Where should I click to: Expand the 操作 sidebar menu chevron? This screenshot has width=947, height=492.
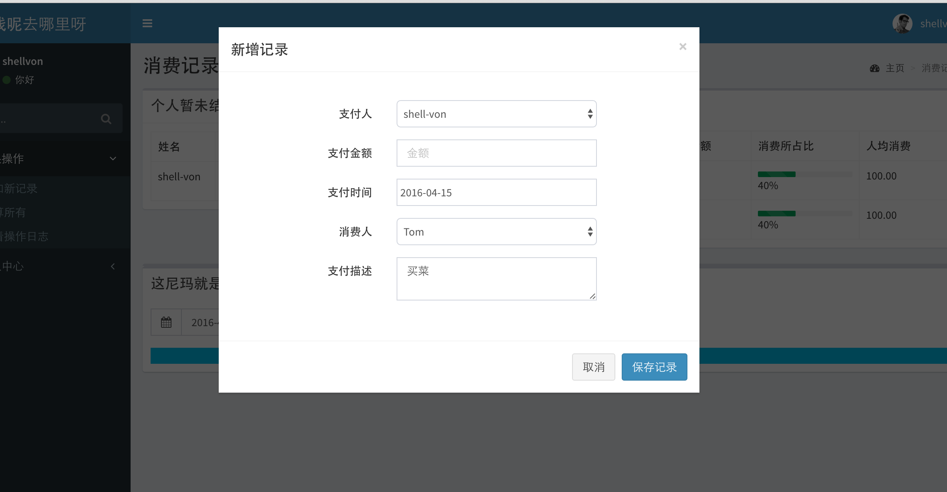click(113, 159)
